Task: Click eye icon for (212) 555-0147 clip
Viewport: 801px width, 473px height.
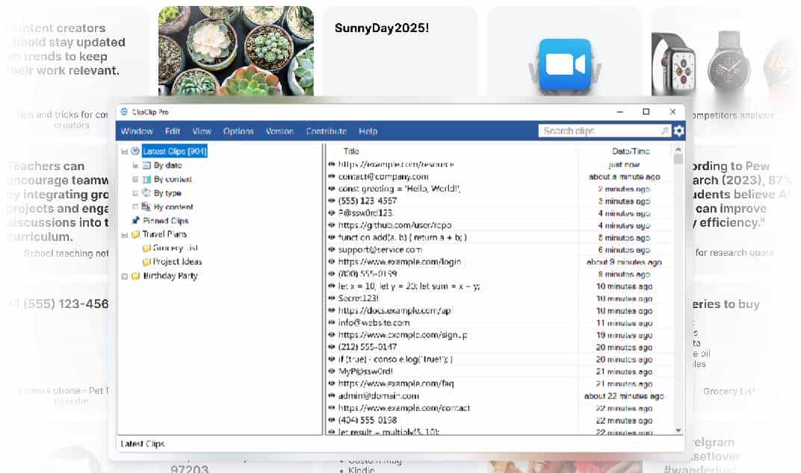Action: click(332, 347)
